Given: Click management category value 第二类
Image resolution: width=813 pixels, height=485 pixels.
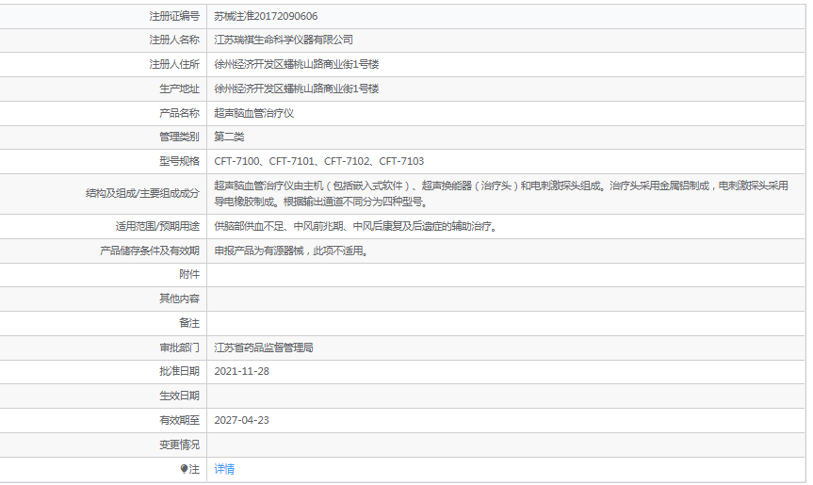Looking at the screenshot, I should click(229, 137).
